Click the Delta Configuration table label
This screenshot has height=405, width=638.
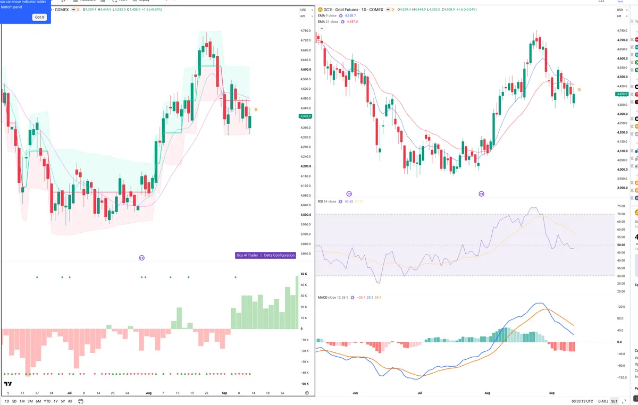[x=279, y=255]
